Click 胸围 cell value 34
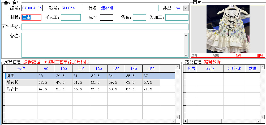 pos(116,76)
